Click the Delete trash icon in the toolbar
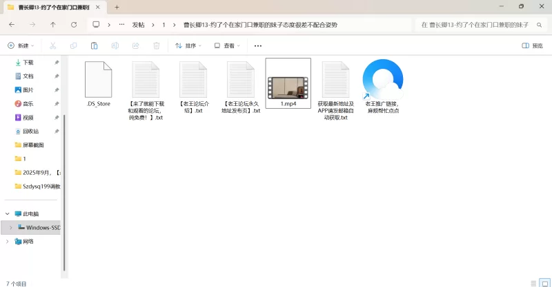The height and width of the screenshot is (287, 552). point(156,45)
